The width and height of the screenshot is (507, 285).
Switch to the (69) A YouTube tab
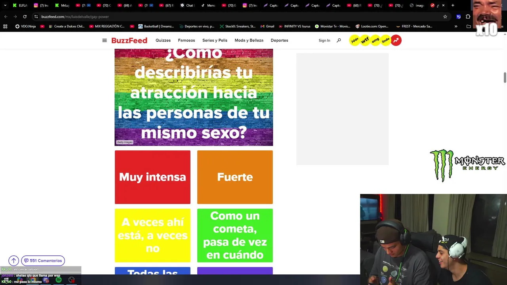point(125,6)
